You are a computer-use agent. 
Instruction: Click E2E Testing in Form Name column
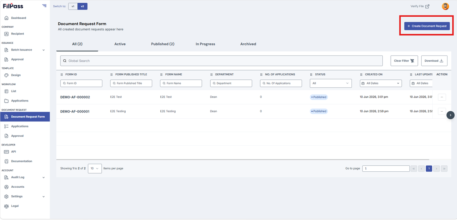168,111
